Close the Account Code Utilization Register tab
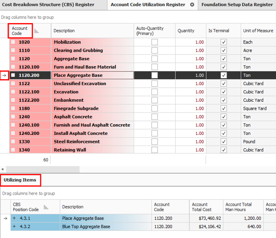Viewport: 276px width, 238px height. pyautogui.click(x=192, y=4)
